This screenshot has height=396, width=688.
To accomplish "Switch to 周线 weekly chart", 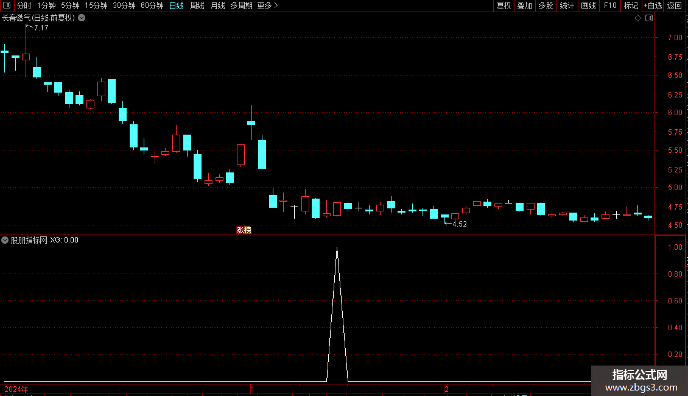I will point(197,5).
